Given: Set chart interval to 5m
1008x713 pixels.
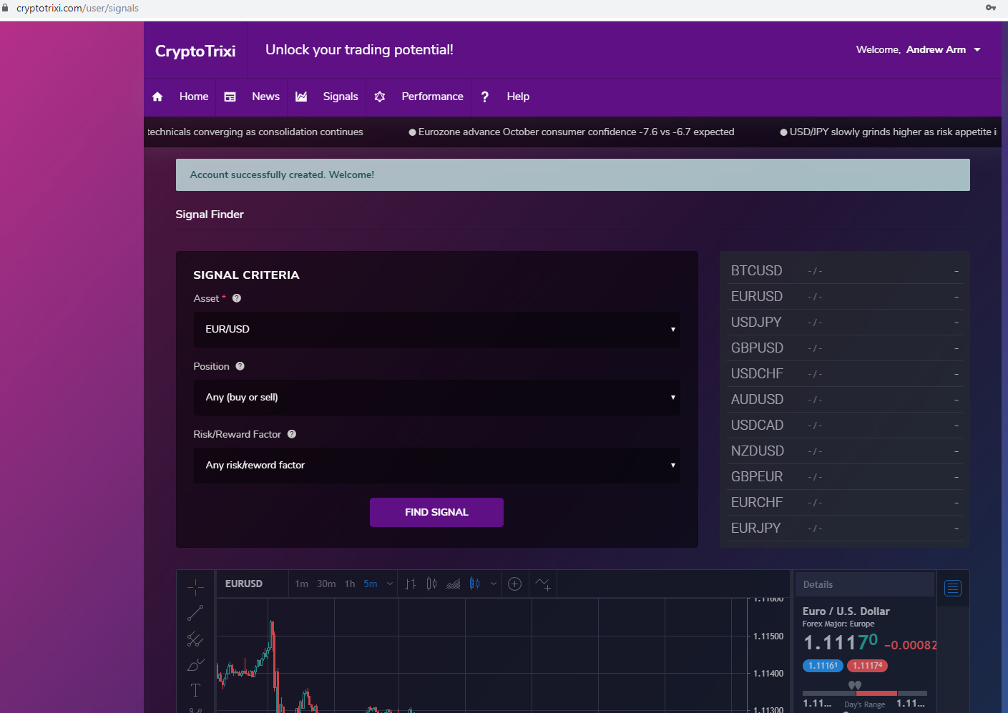Looking at the screenshot, I should click(x=371, y=584).
